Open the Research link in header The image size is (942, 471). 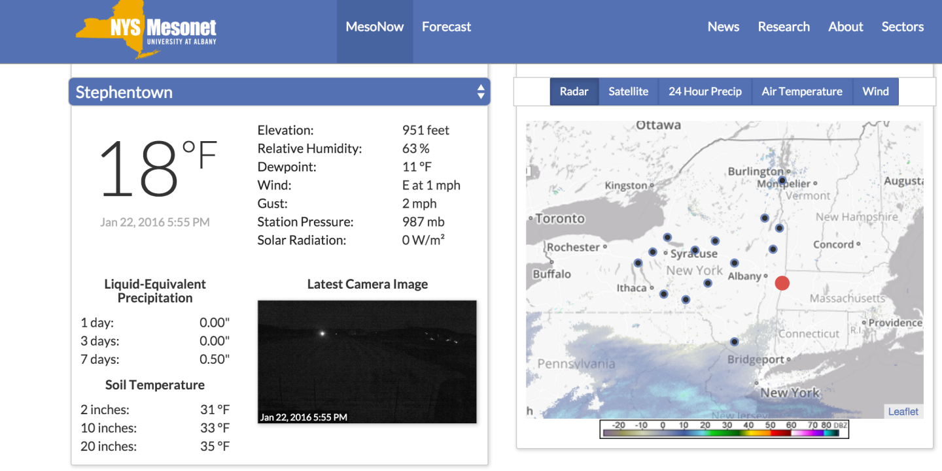click(x=784, y=27)
